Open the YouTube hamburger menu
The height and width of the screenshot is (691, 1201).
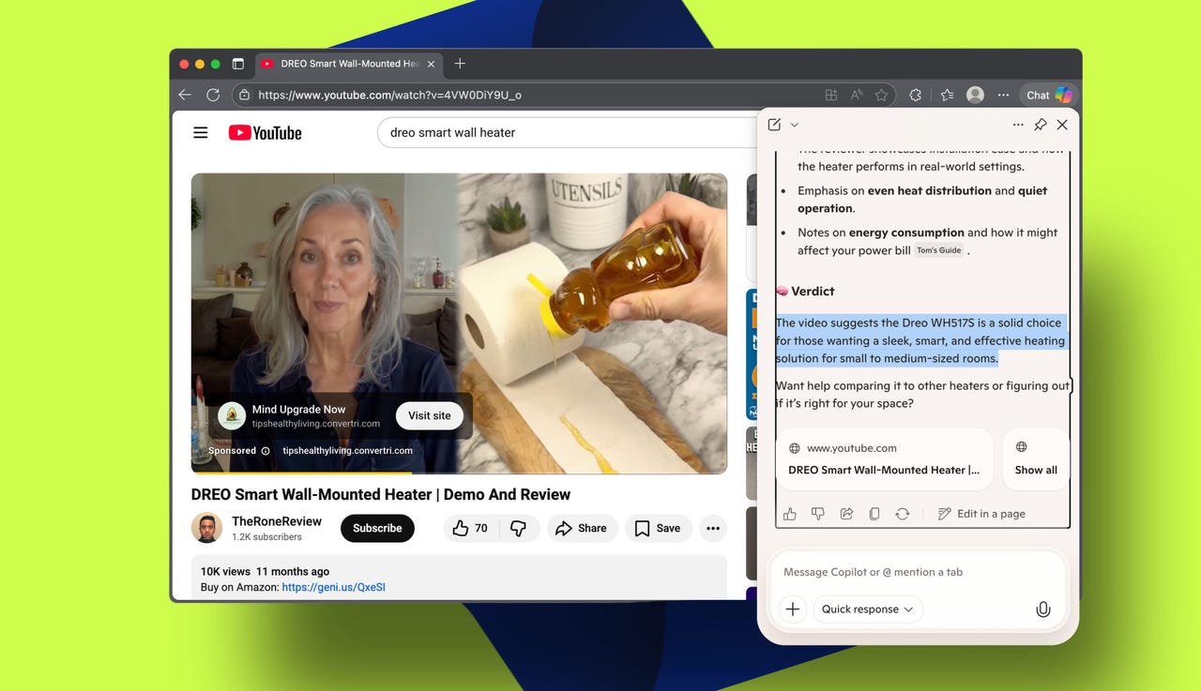coord(201,133)
